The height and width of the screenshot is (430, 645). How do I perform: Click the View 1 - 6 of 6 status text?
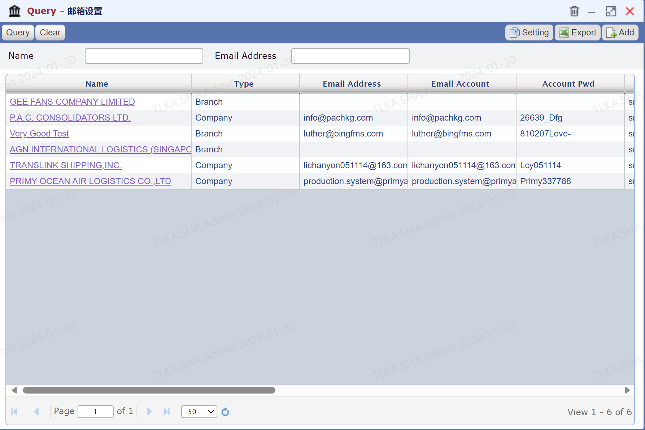[x=600, y=412]
